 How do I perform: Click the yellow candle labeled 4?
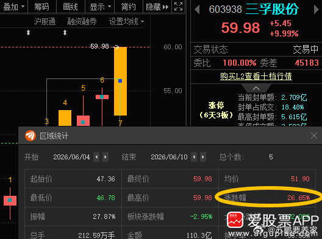tap(65, 118)
